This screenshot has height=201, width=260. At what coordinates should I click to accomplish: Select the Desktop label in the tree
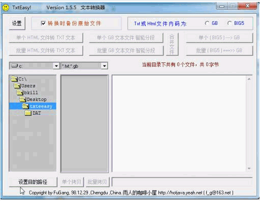click(x=37, y=99)
